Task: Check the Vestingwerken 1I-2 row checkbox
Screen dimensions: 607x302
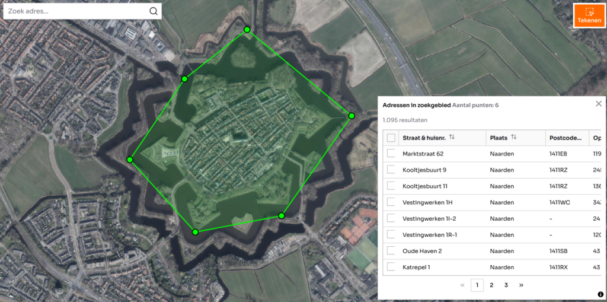Action: tap(391, 218)
